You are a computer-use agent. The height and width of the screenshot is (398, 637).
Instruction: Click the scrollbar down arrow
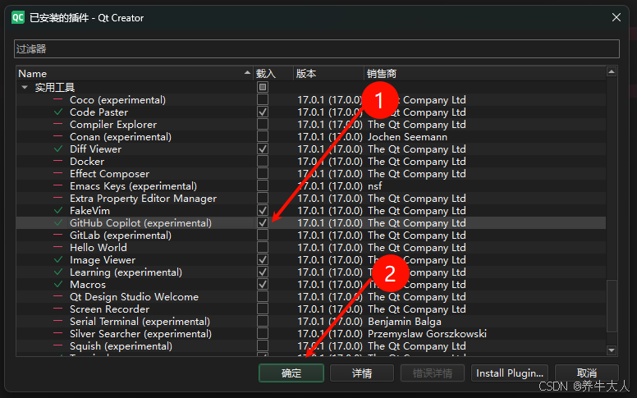[x=612, y=350]
